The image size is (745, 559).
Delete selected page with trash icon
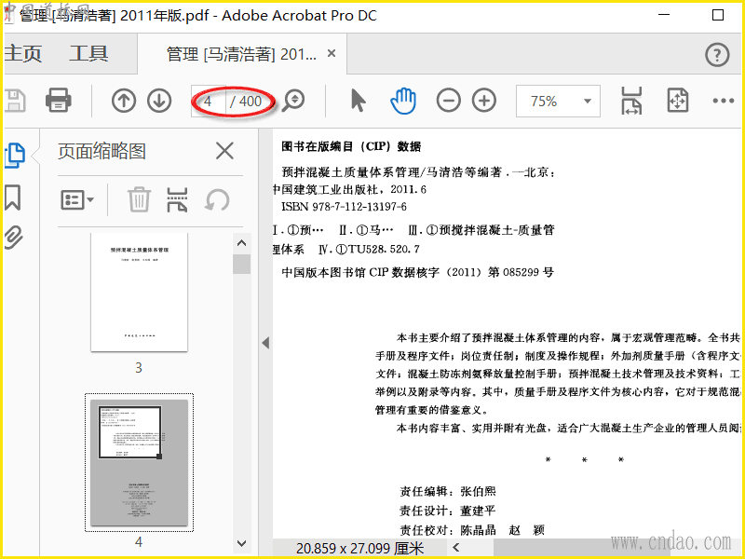pos(139,199)
